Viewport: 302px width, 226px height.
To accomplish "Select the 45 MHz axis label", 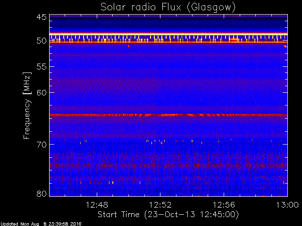I will 42,17.
